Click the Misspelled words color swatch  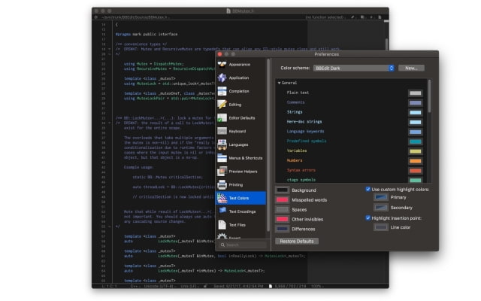click(283, 199)
